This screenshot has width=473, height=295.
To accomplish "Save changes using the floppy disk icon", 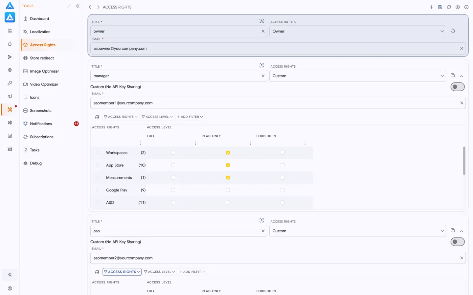I will click(440, 7).
